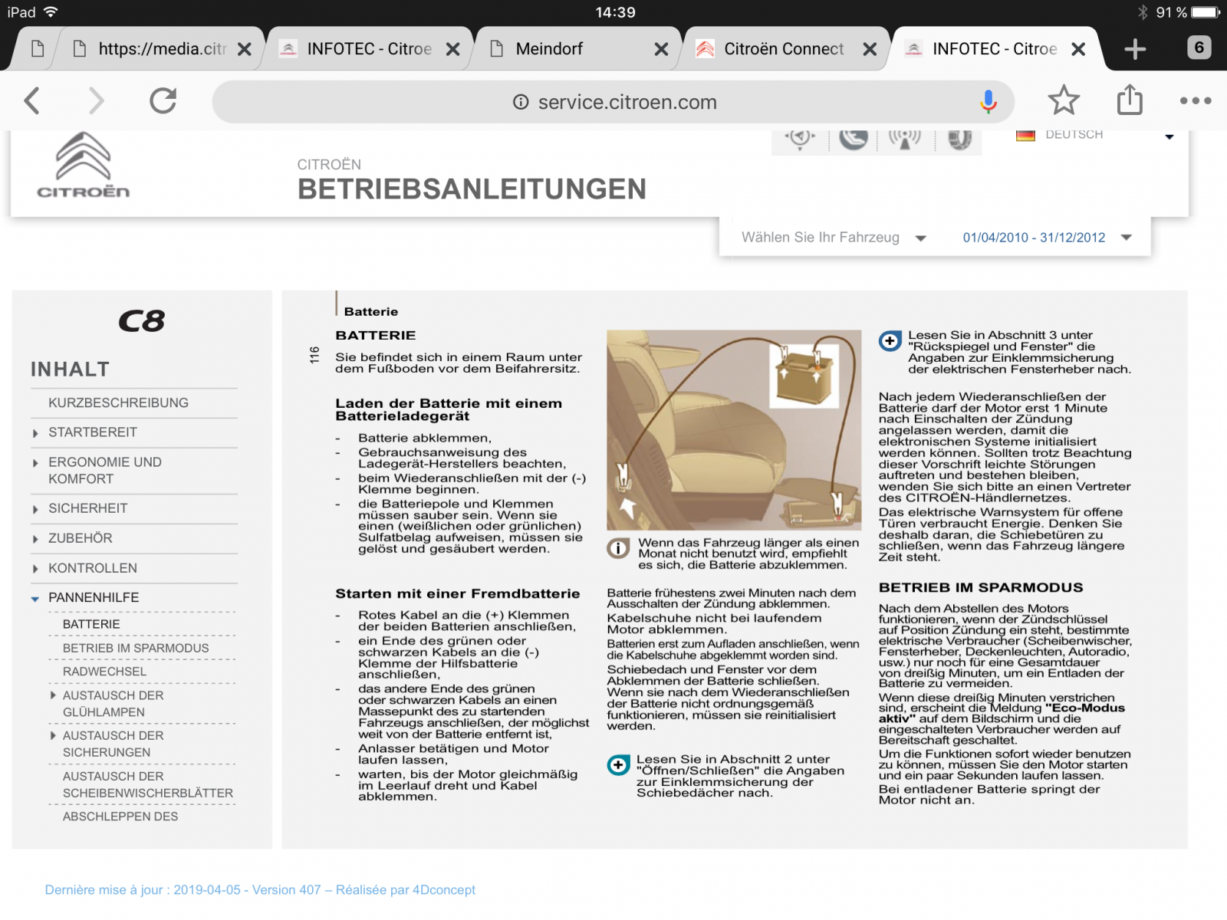The image size is (1227, 920).
Task: Click the 'BETRIEB IM SPARMODUS' article heading
Action: point(981,587)
